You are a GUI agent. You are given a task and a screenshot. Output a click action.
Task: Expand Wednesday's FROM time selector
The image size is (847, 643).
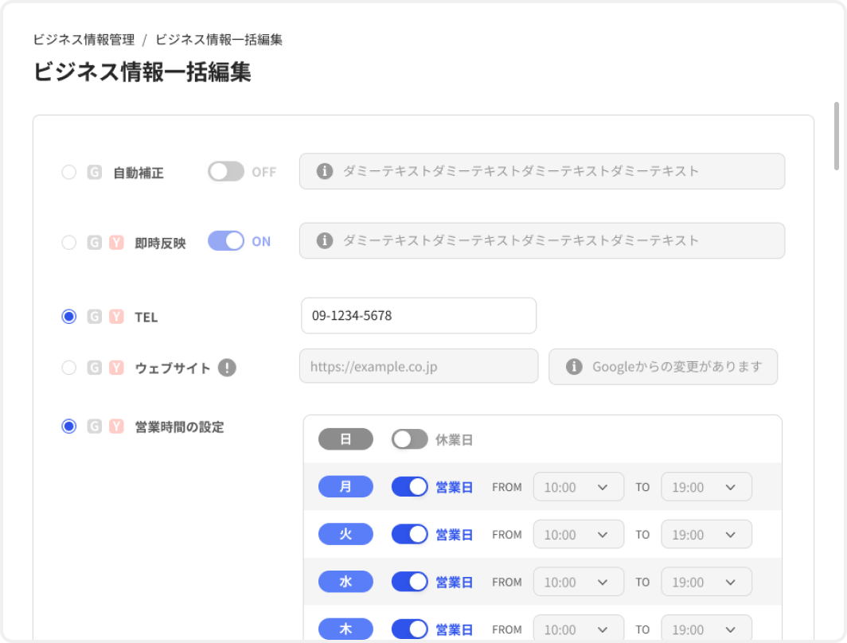pyautogui.click(x=579, y=582)
